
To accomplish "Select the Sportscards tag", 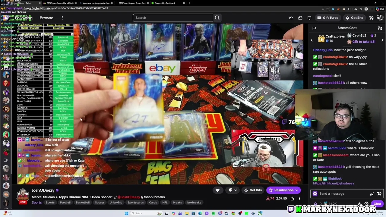I will 136,203.
